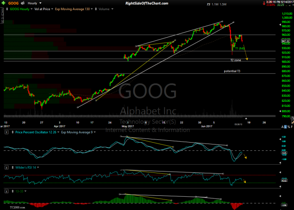Click the GOOG Hourly plot label
Screen dimensions: 294x210
(x=19, y=9)
